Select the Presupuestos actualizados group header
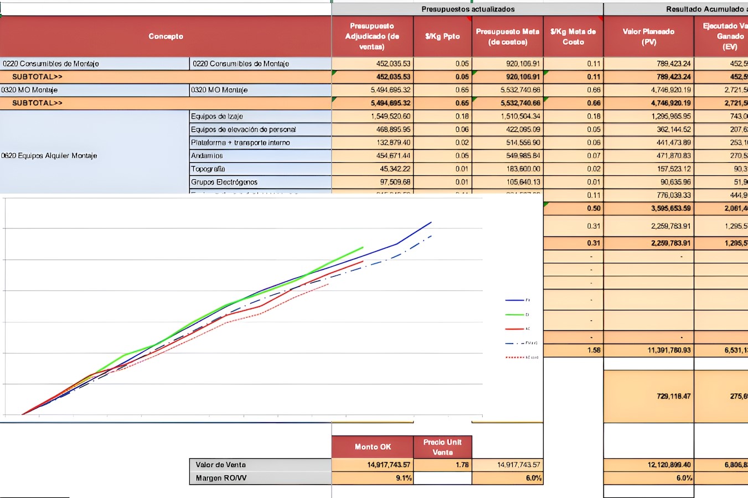The width and height of the screenshot is (748, 498). (467, 9)
